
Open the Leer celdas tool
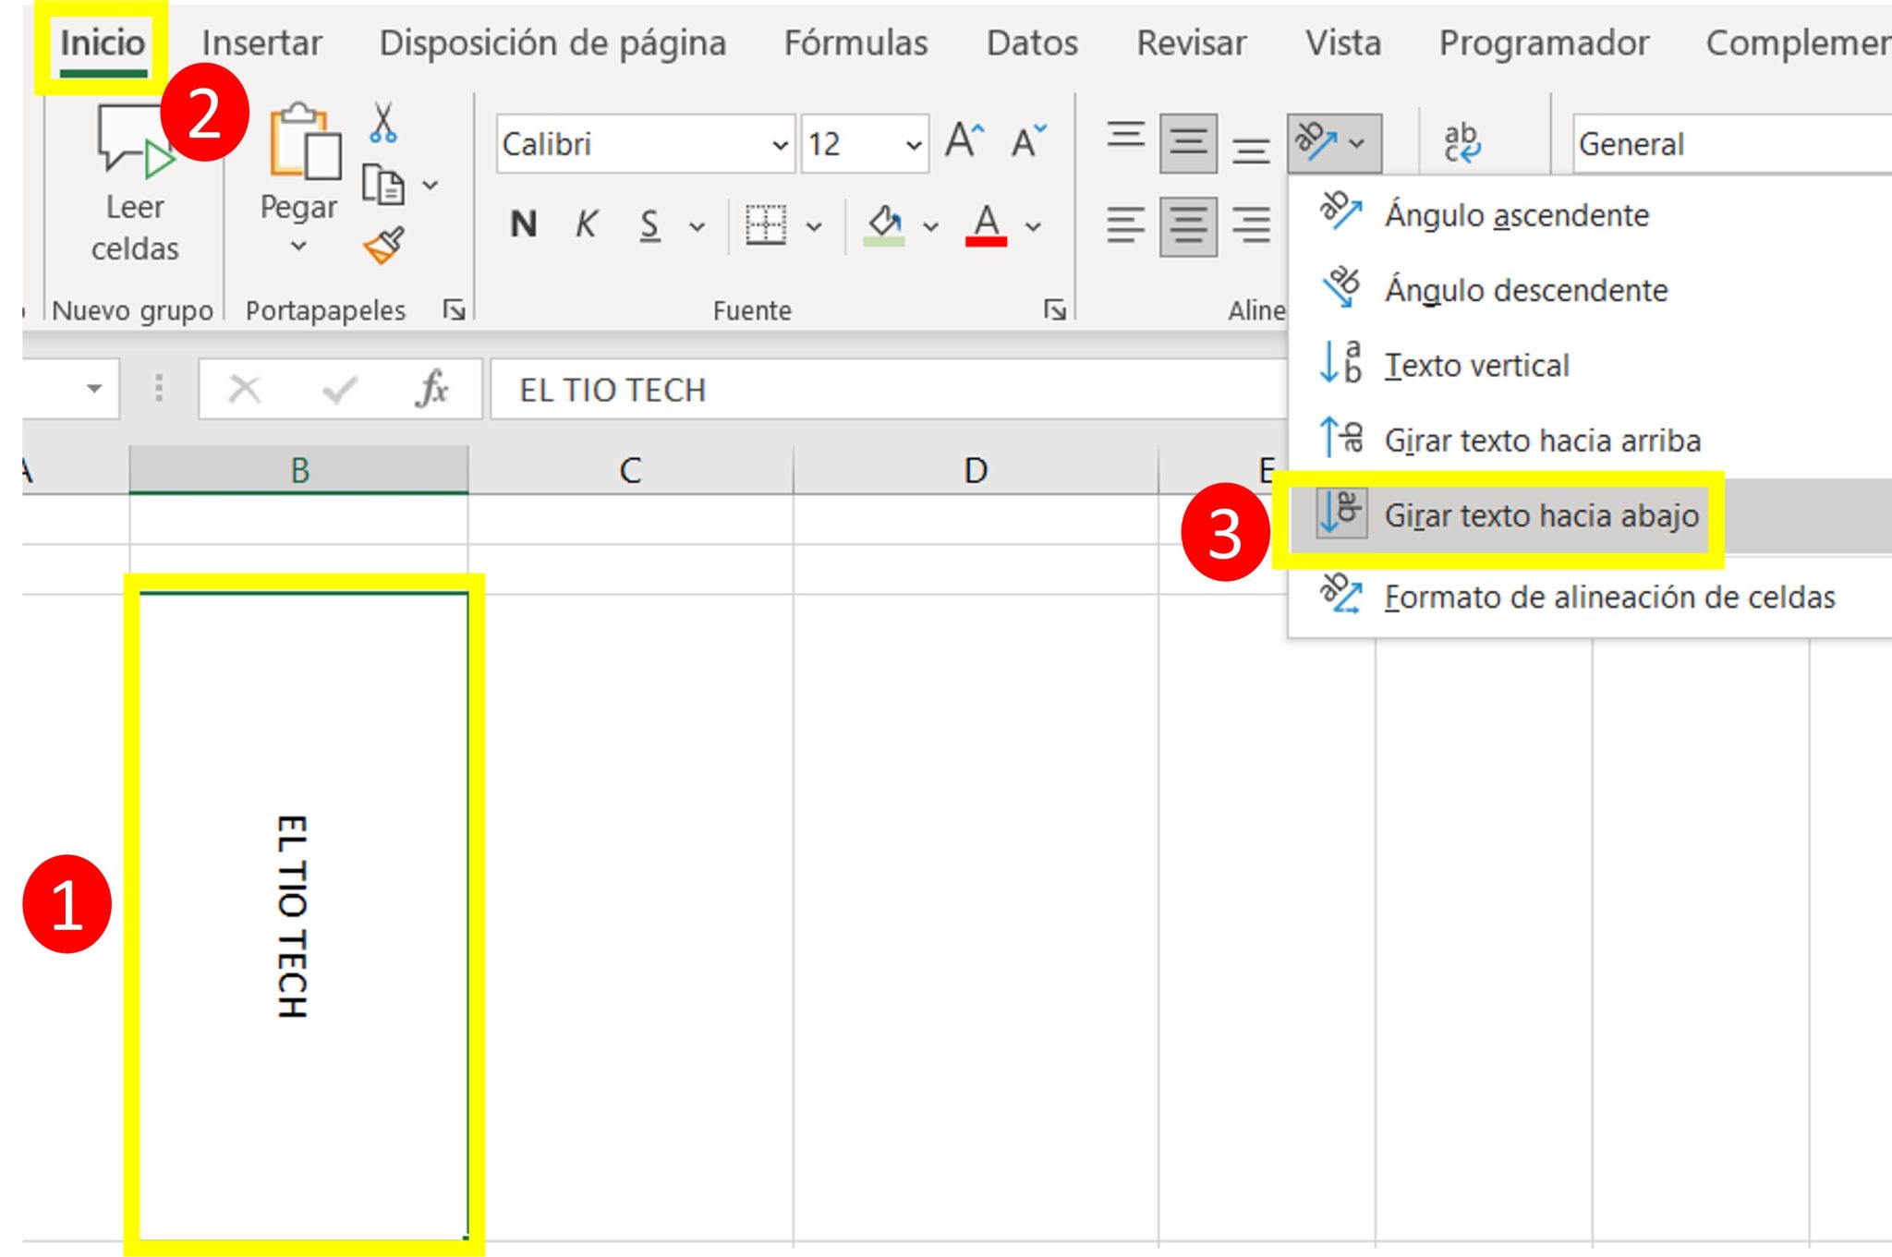[x=134, y=185]
